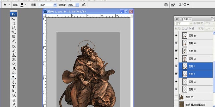The height and width of the screenshot is (107, 215).
Task: Toggle the Brushes palette icon
Action: (166, 5)
